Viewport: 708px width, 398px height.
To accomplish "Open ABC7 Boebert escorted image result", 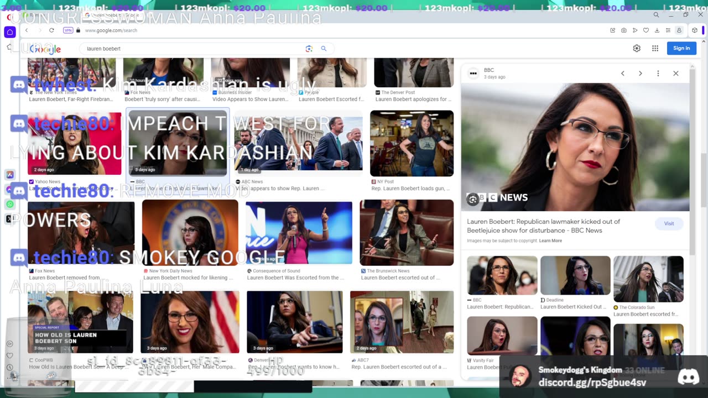I will pyautogui.click(x=402, y=322).
